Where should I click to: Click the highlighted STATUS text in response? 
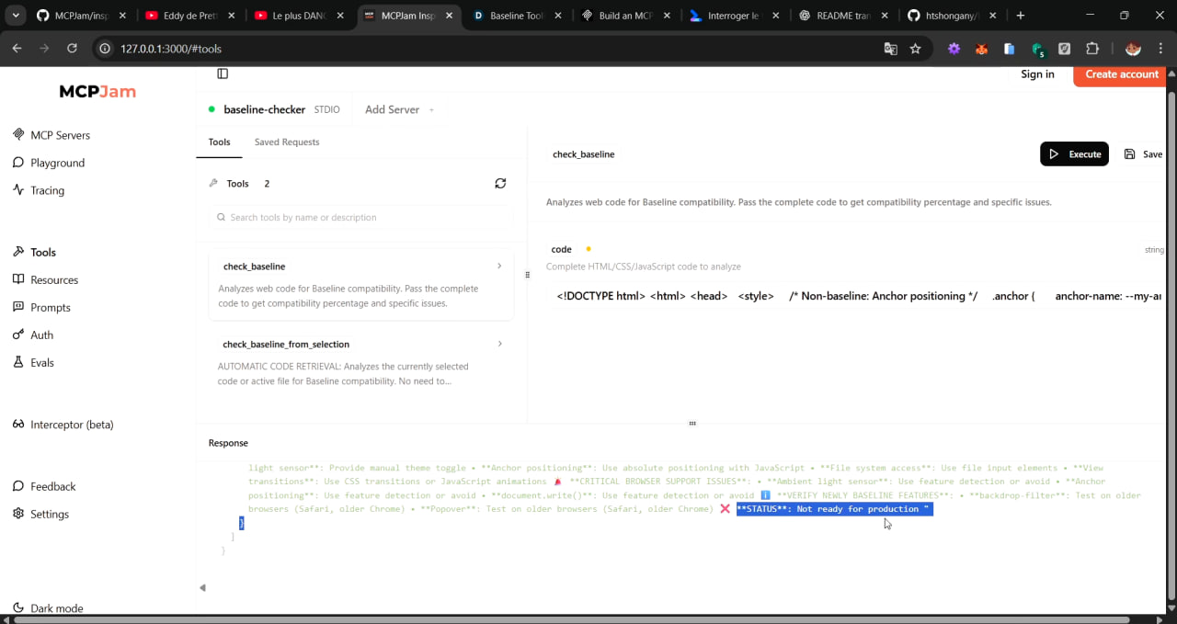(x=834, y=509)
